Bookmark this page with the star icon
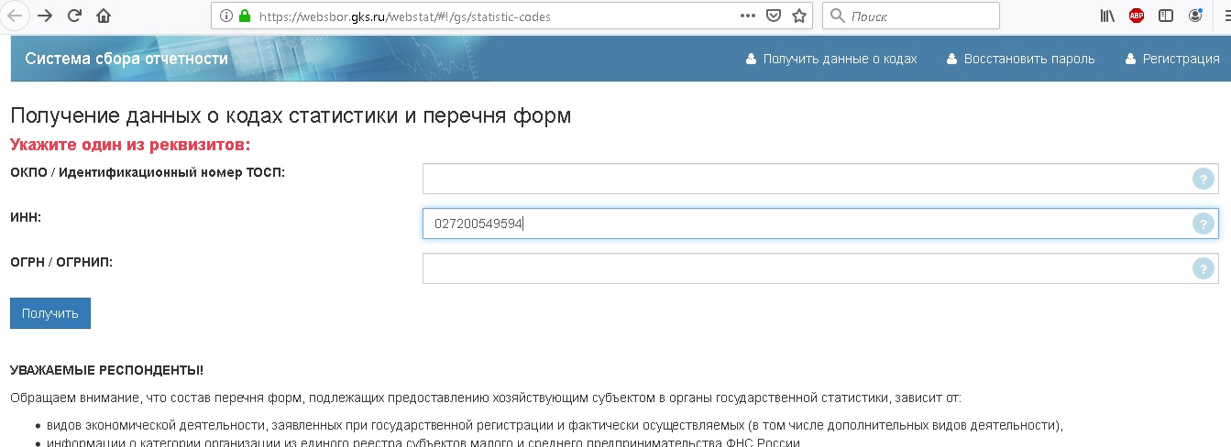Viewport: 1231px width, 447px height. click(799, 16)
